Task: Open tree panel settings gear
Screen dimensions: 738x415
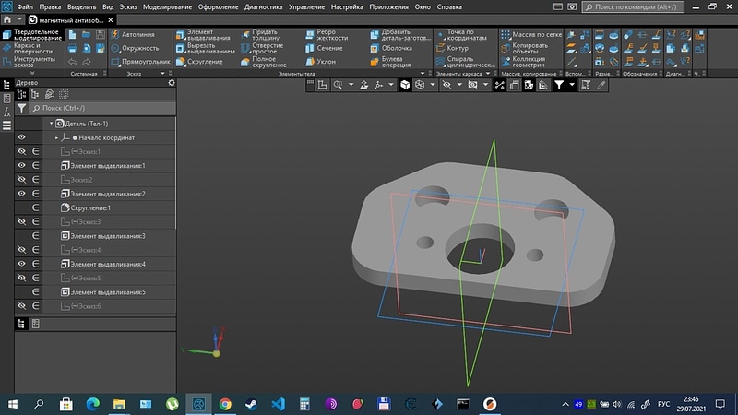Action: click(x=172, y=83)
